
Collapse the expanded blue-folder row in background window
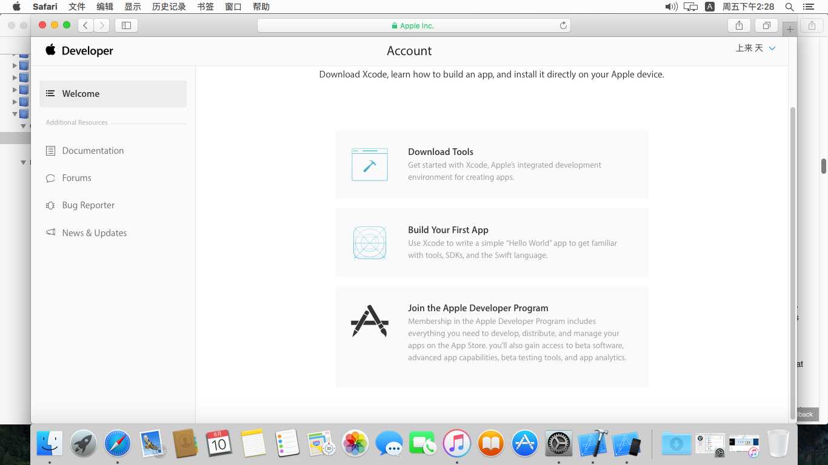[15, 114]
